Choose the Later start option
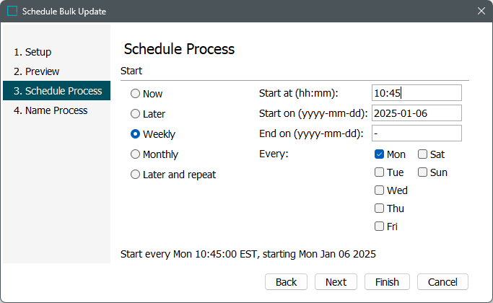The image size is (493, 303). point(135,114)
